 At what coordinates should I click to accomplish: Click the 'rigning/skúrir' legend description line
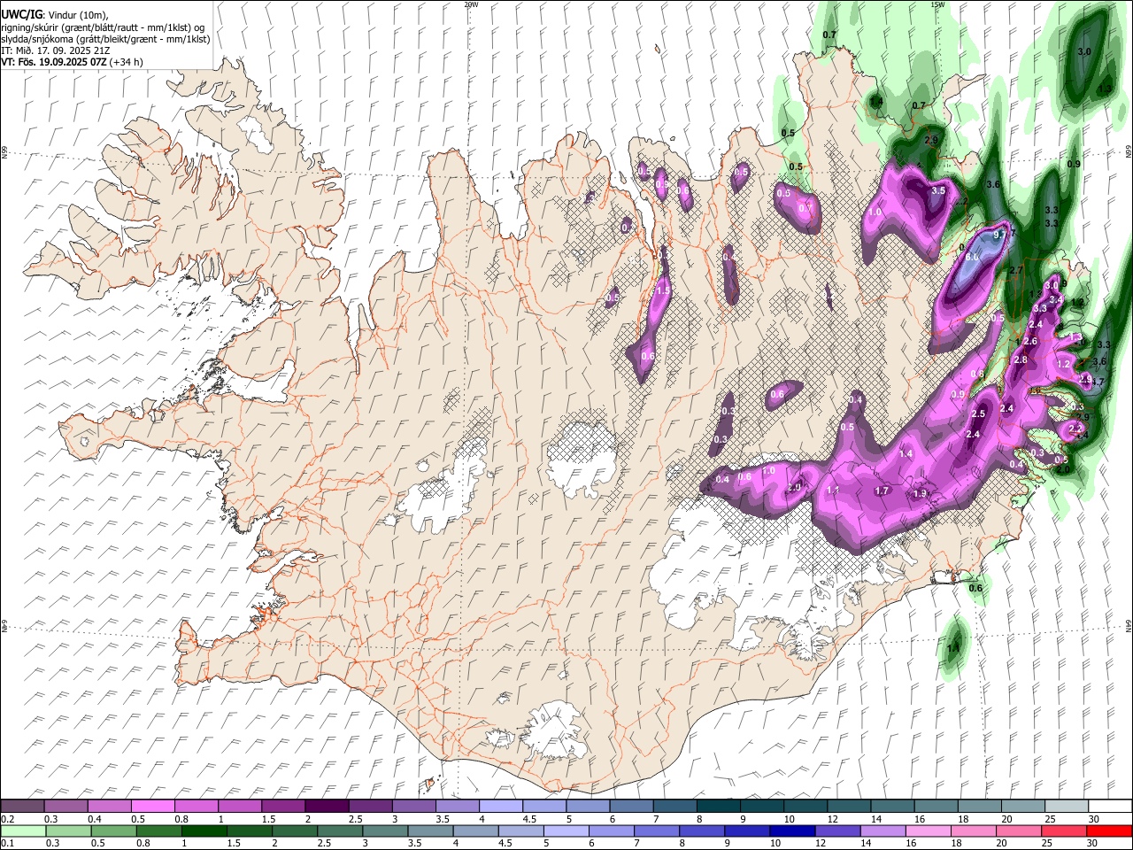coord(103,27)
